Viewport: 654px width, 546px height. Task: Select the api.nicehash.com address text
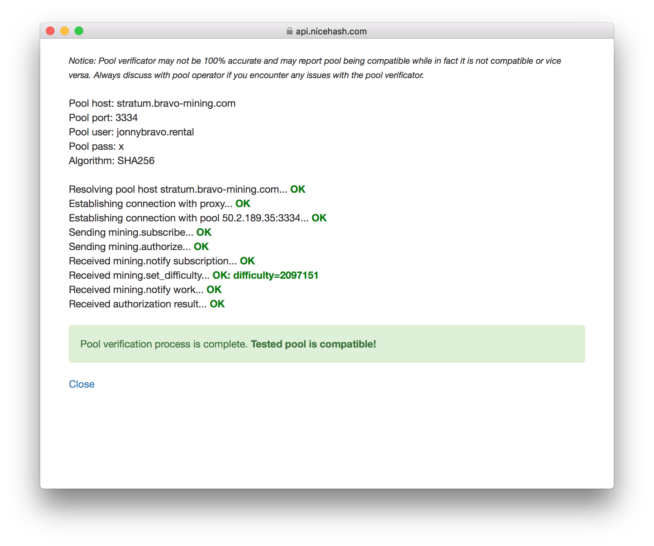click(x=331, y=31)
